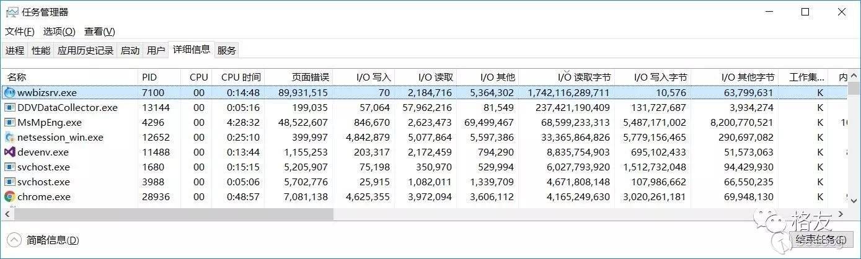Sort by the I/O 写入字节 column header
Screen dimensions: 861x259
click(x=653, y=77)
